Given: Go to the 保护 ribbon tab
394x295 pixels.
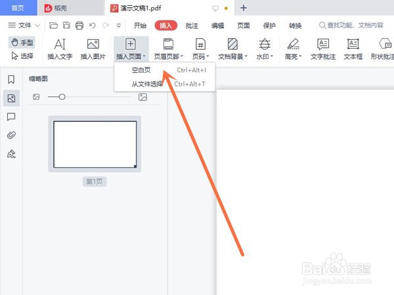Looking at the screenshot, I should pos(269,26).
